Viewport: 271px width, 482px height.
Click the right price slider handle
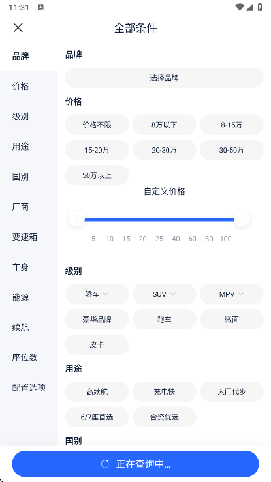(242, 218)
